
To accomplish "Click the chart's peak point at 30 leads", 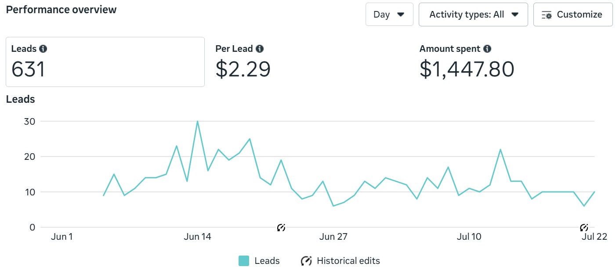I will click(198, 121).
